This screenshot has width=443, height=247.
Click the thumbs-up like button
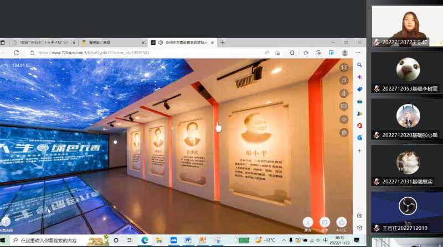[x=342, y=222]
